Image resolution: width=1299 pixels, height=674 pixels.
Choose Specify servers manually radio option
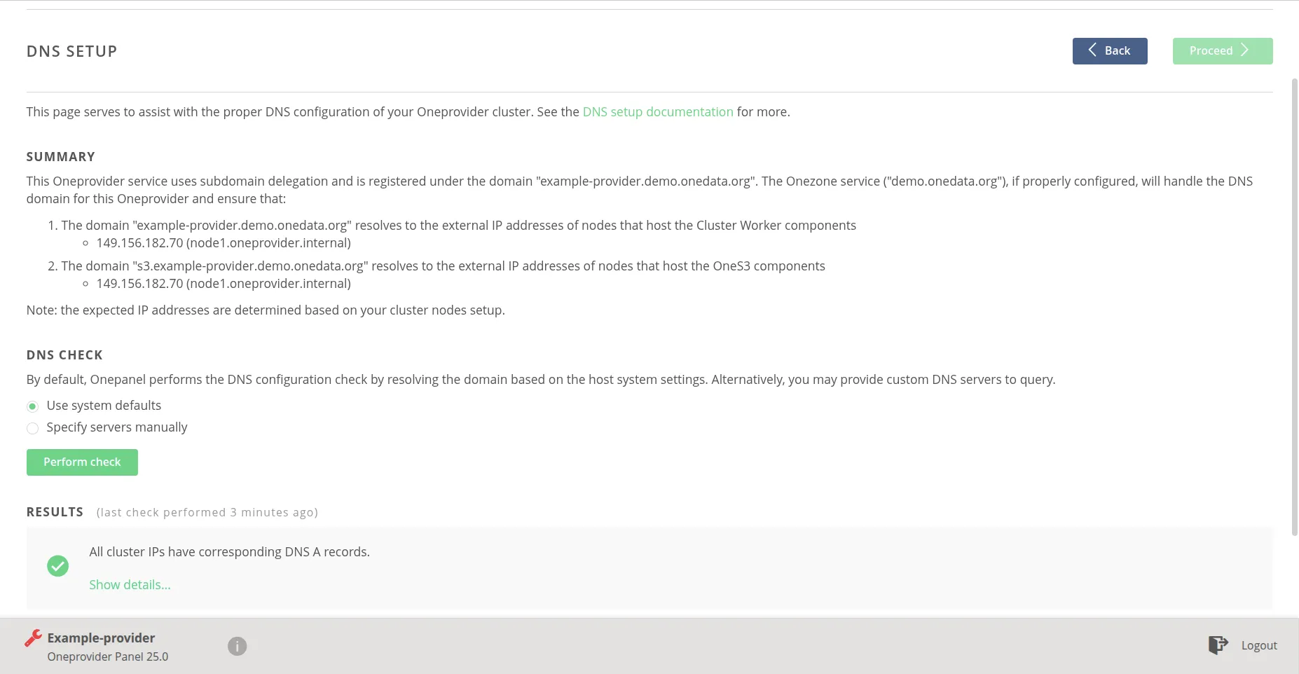(32, 428)
